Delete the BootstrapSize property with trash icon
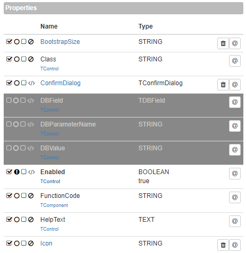This screenshot has height=253, width=246. (223, 43)
